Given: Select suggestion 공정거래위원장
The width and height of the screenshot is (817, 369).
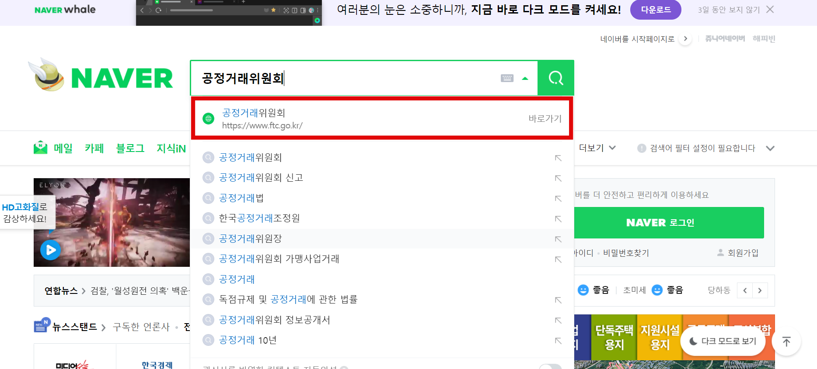Looking at the screenshot, I should tap(250, 239).
